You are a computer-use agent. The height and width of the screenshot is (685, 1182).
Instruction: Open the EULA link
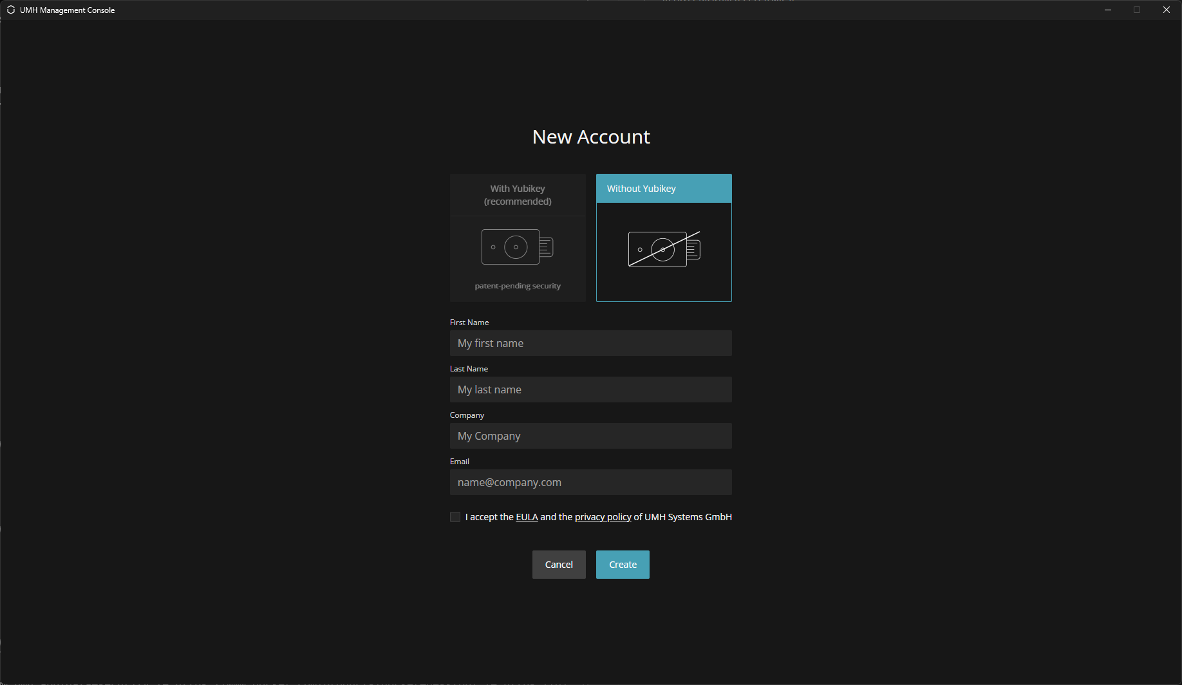point(527,517)
